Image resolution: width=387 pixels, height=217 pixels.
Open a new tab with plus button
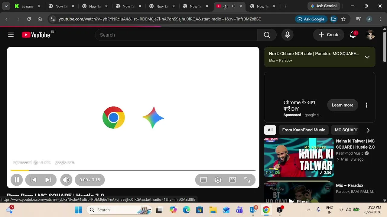[x=285, y=6]
